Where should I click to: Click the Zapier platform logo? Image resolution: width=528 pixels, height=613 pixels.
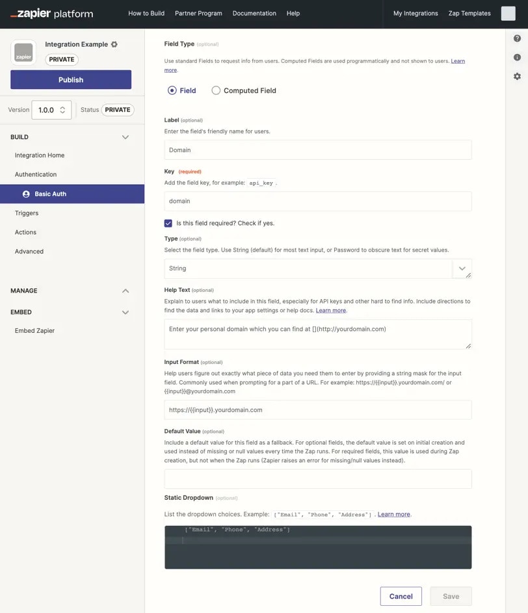51,14
